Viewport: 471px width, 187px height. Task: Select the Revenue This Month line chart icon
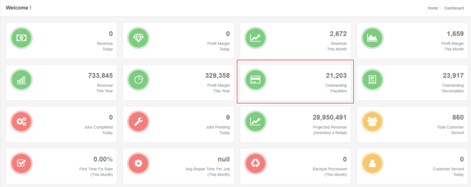coord(255,38)
